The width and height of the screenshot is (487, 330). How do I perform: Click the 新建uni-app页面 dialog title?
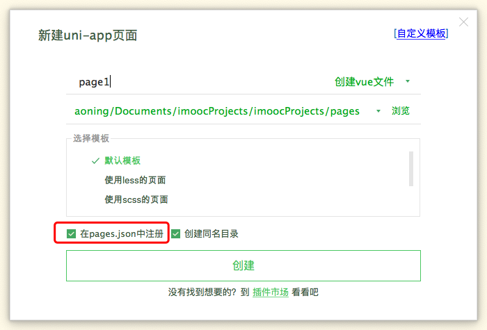[x=88, y=35]
